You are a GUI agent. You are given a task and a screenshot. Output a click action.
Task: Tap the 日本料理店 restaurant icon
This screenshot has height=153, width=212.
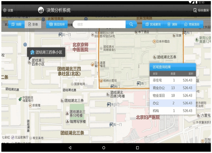(154, 42)
